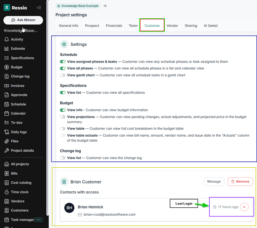Open the Vendor tab
This screenshot has width=257, height=228.
[172, 26]
